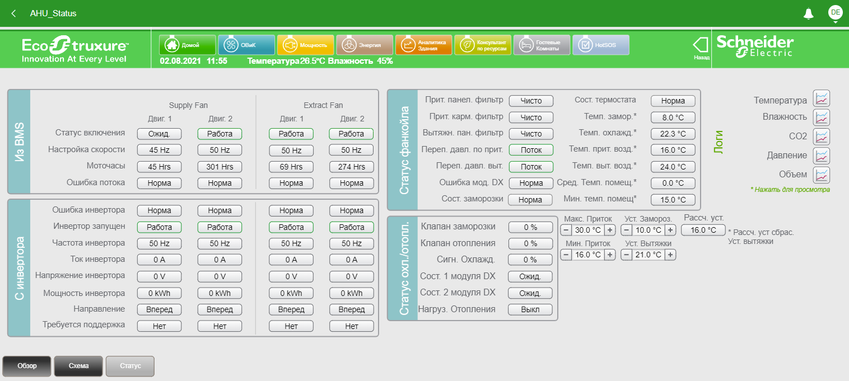Open Консультант по ресурсам tab
Image resolution: width=849 pixels, height=381 pixels.
[483, 45]
